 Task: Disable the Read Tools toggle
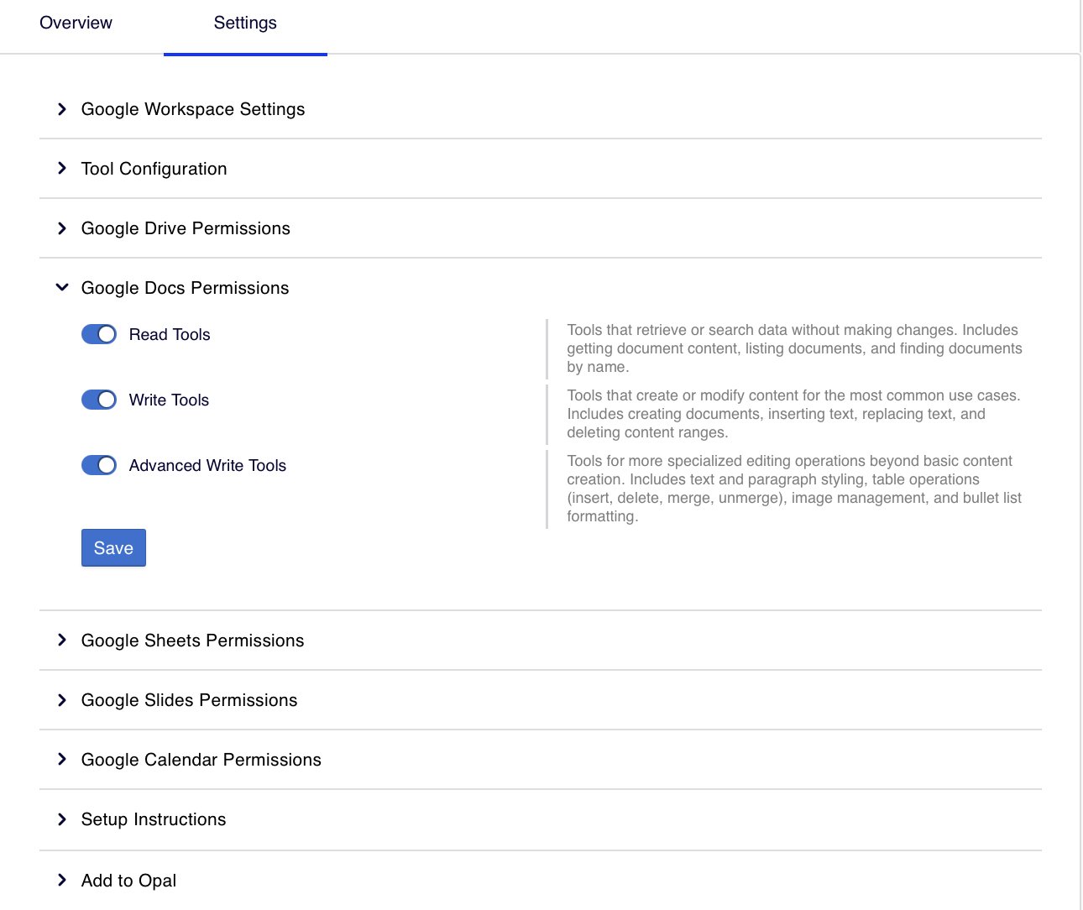[x=99, y=334]
